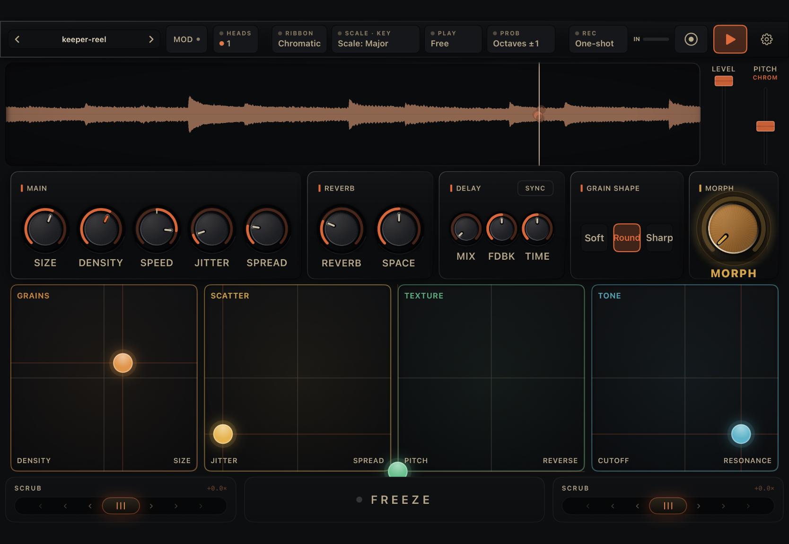
Task: Click the large MORPH knob
Action: click(733, 229)
